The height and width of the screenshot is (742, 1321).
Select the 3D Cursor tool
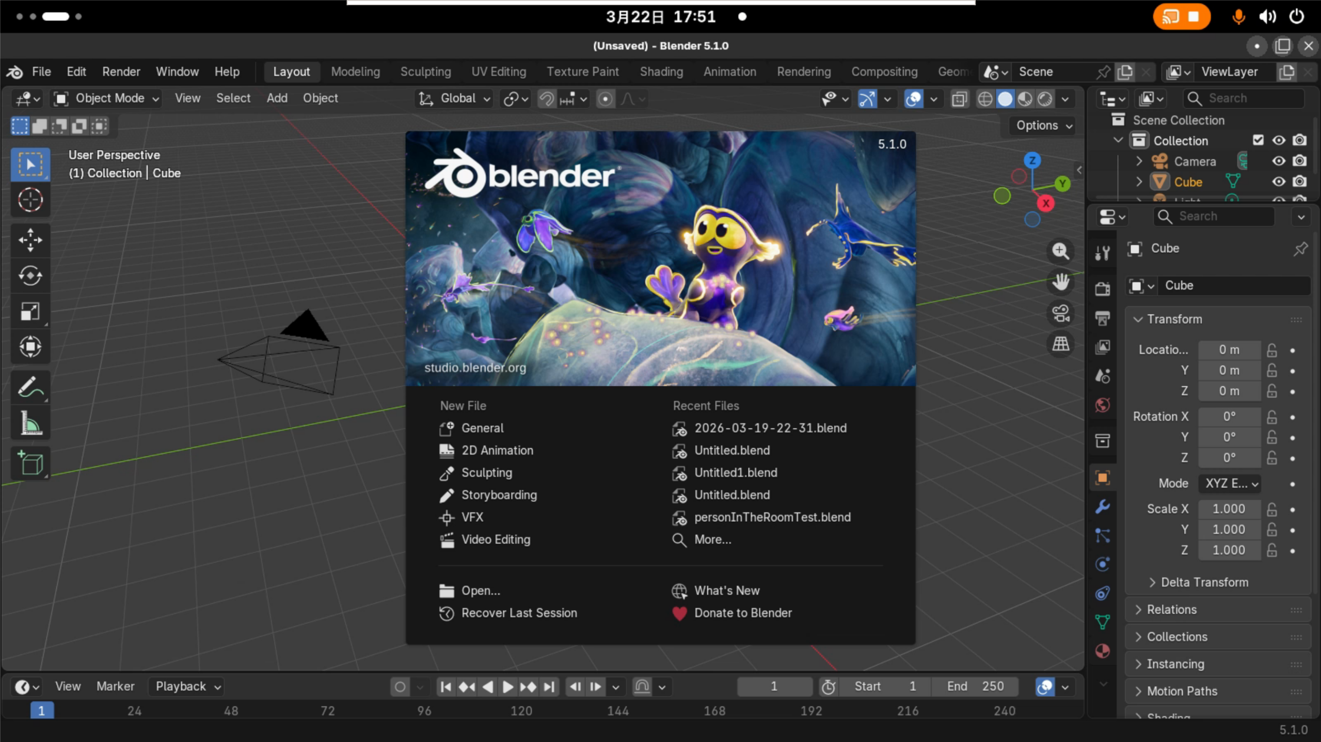pos(30,200)
